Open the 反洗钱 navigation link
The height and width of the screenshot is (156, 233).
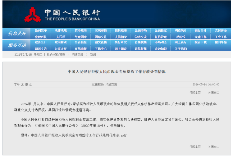pos(180,37)
